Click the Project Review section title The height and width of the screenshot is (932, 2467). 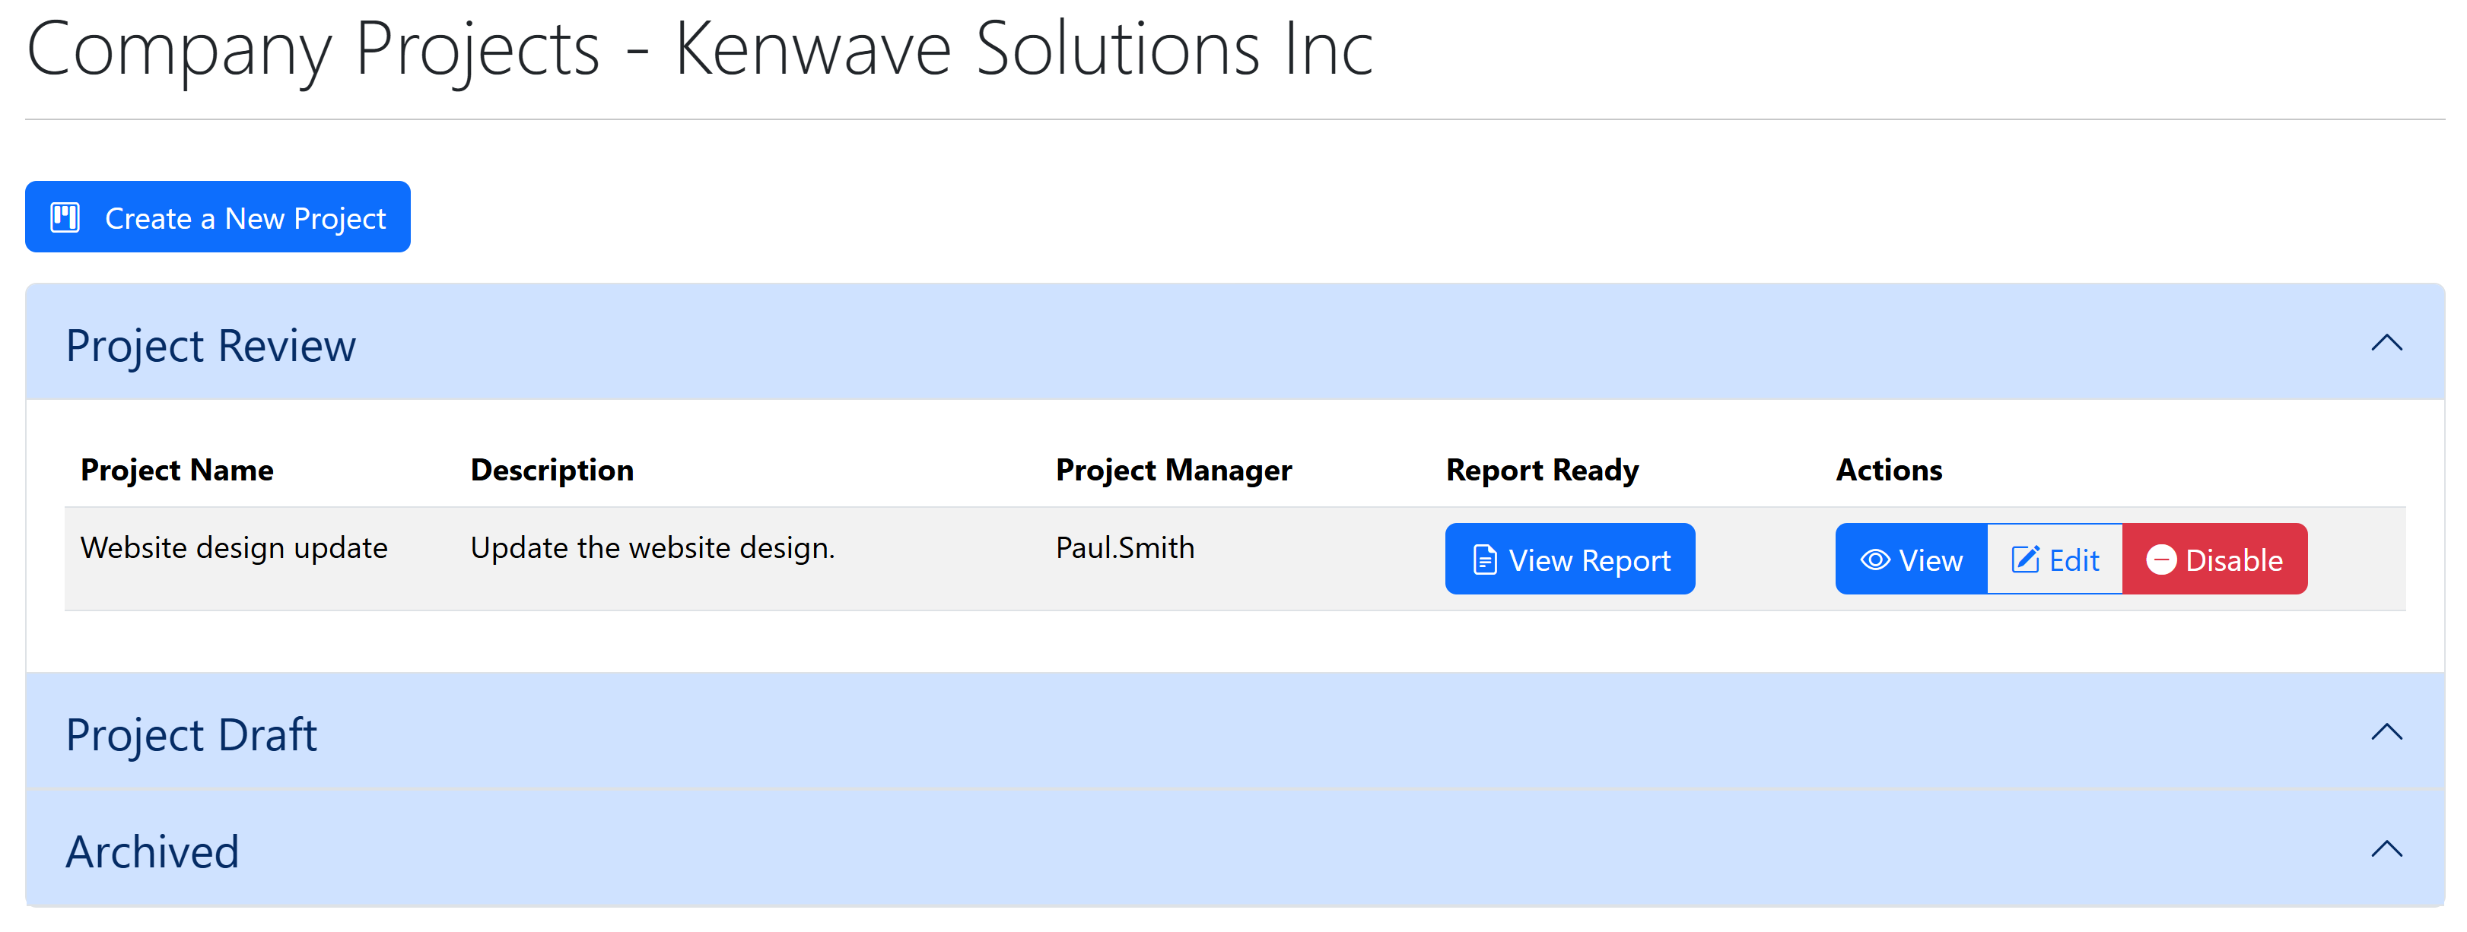coord(211,345)
